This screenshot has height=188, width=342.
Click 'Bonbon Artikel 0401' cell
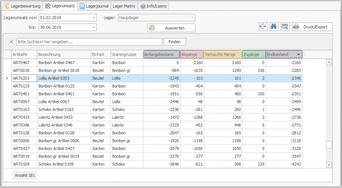[x=64, y=94]
